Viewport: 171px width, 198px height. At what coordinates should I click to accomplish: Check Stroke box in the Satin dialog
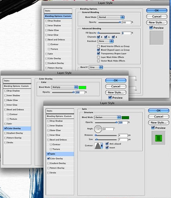click(x=48, y=173)
